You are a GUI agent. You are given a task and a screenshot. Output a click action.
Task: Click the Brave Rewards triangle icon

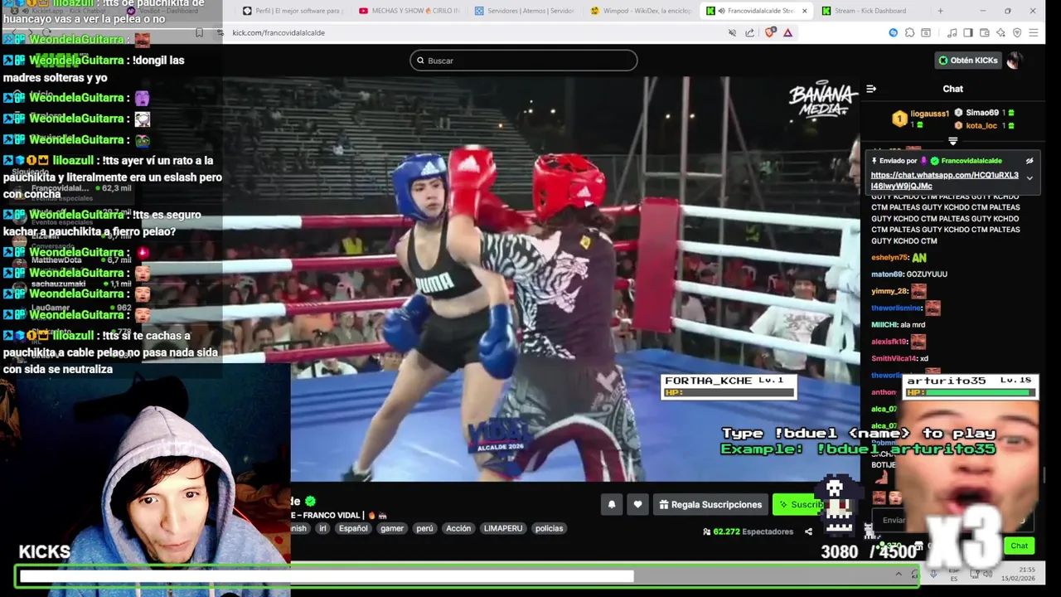tap(787, 32)
